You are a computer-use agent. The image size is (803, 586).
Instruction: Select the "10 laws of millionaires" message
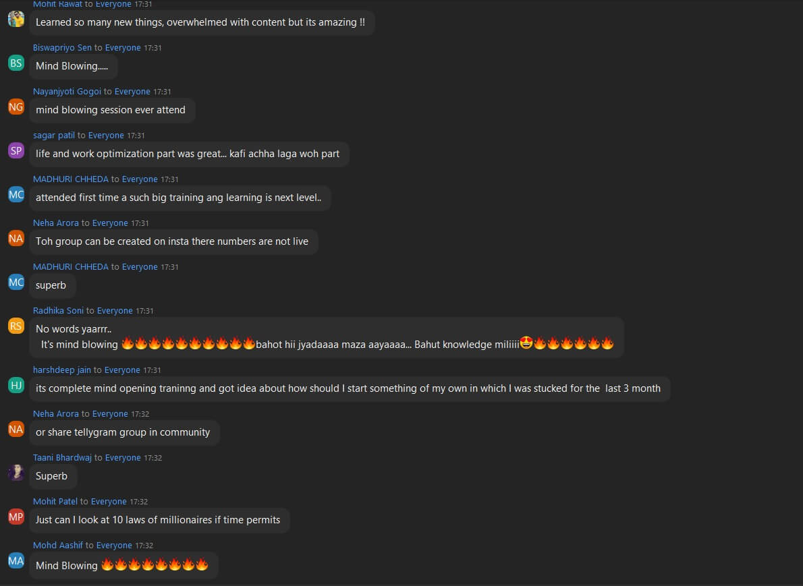point(158,520)
